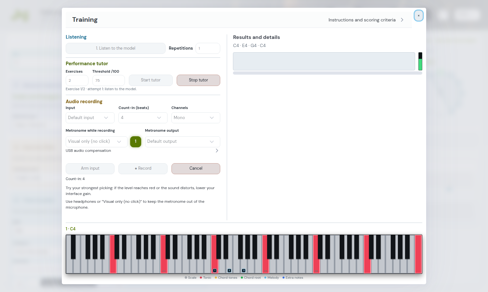This screenshot has width=488, height=292.
Task: Expand the USB audio compensation section
Action: pyautogui.click(x=143, y=151)
